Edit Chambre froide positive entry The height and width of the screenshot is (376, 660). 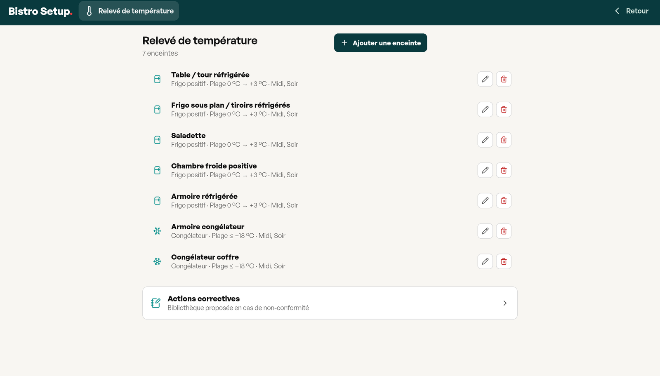pos(485,170)
